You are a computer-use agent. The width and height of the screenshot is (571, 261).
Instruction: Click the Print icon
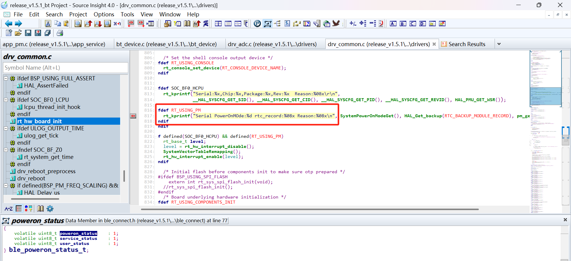pyautogui.click(x=60, y=33)
